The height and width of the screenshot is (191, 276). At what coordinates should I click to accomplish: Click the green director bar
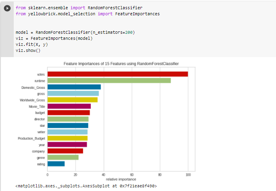68,119
